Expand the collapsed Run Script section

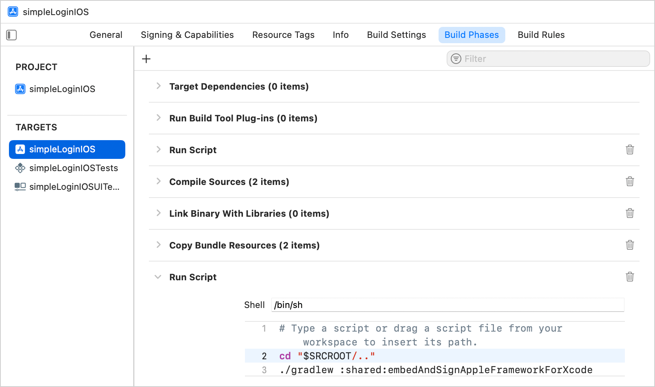click(159, 150)
